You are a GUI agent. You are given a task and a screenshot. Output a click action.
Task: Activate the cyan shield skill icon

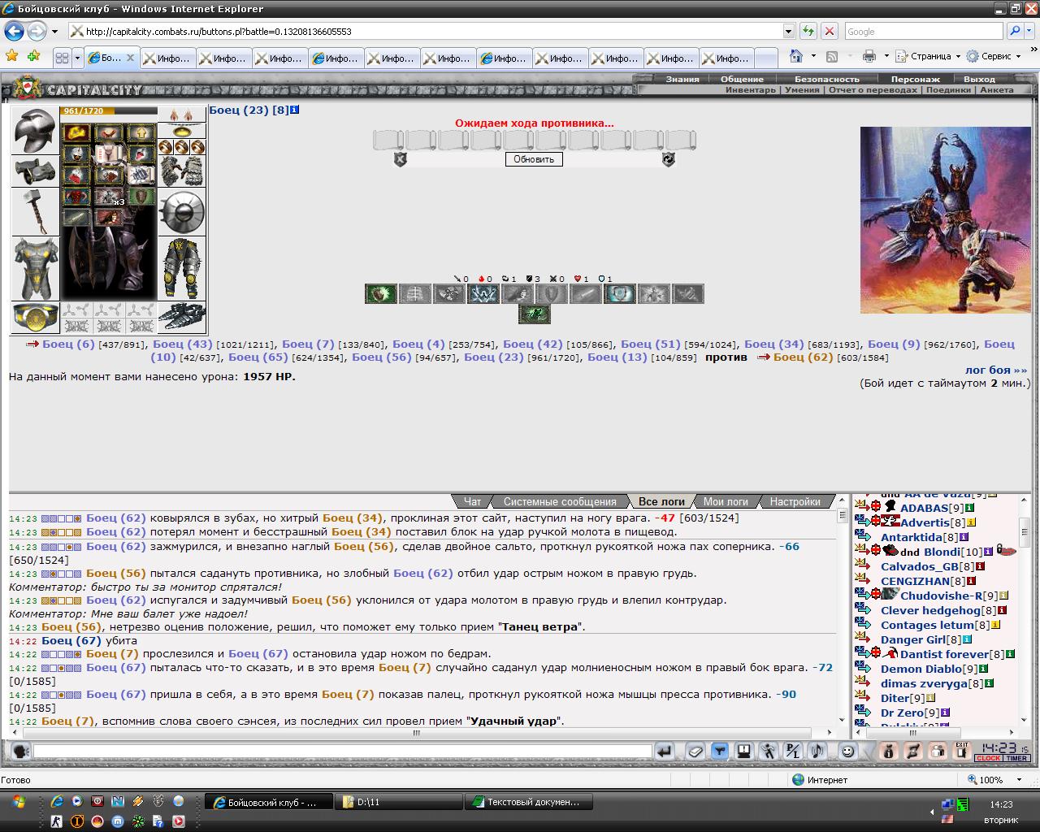click(x=619, y=293)
